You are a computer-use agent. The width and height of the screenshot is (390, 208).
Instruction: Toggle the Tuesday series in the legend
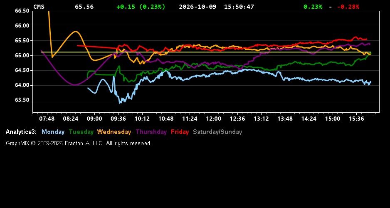pos(81,132)
